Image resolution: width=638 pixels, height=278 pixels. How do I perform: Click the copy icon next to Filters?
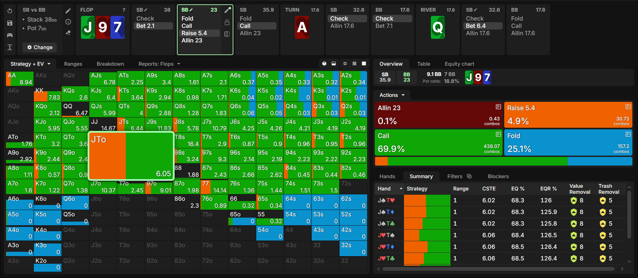(469, 176)
